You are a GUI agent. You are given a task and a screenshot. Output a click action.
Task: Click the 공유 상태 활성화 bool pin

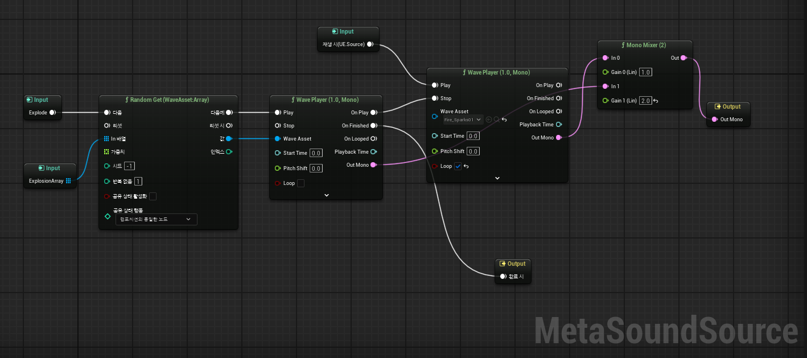[107, 196]
